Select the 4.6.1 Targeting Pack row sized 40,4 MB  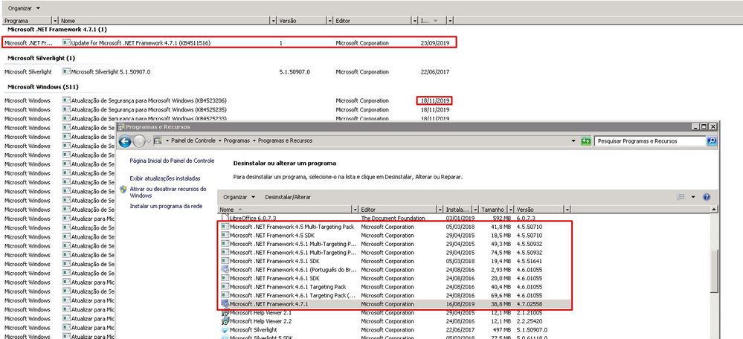pos(393,287)
